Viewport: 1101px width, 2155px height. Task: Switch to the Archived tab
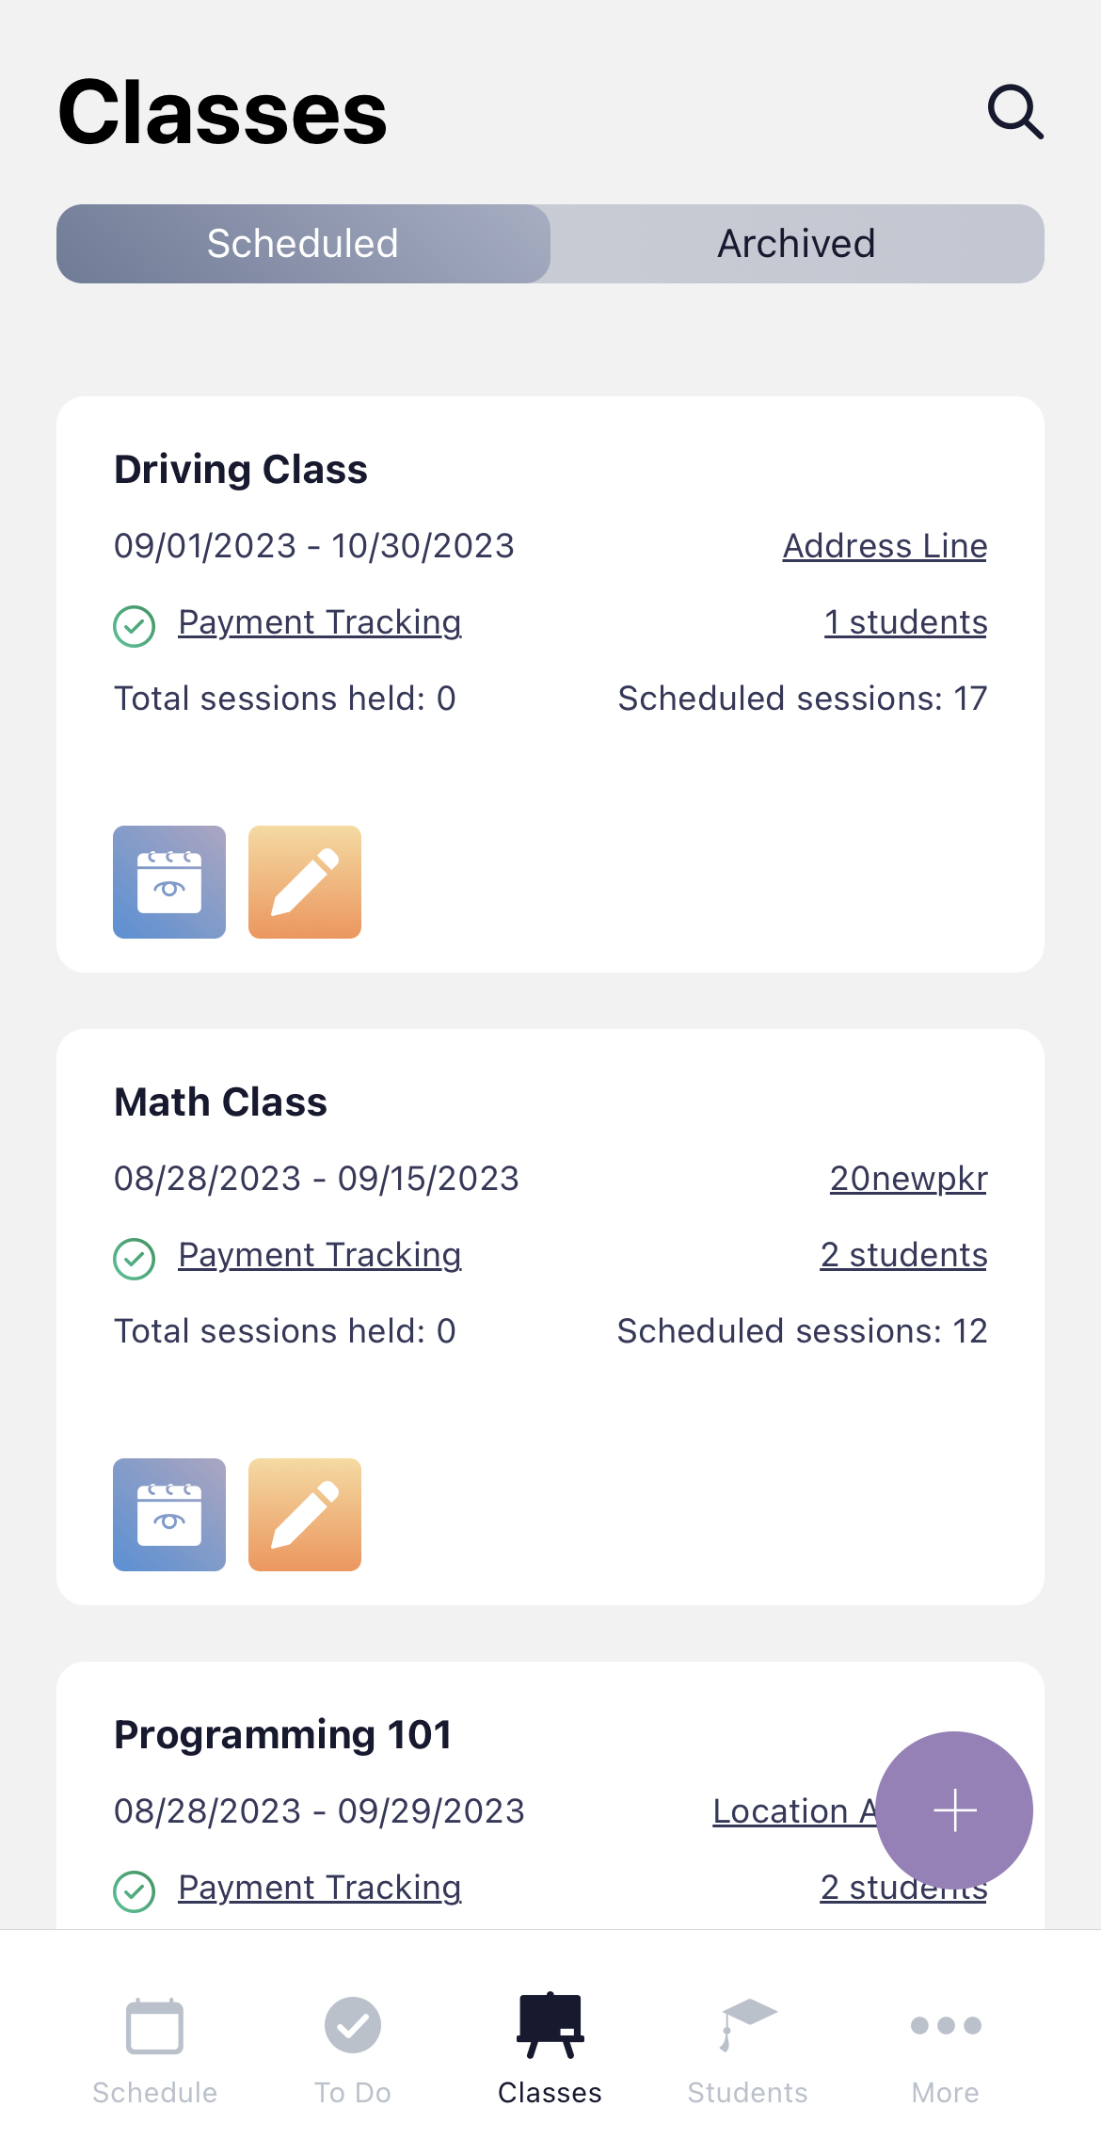tap(796, 243)
